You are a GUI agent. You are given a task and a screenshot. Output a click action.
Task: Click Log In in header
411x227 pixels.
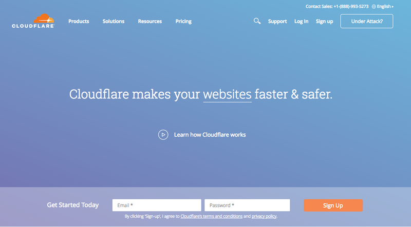pos(301,22)
